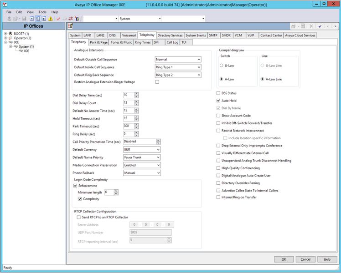
Task: Open the Avaya Cloud Services tab
Action: pos(300,35)
